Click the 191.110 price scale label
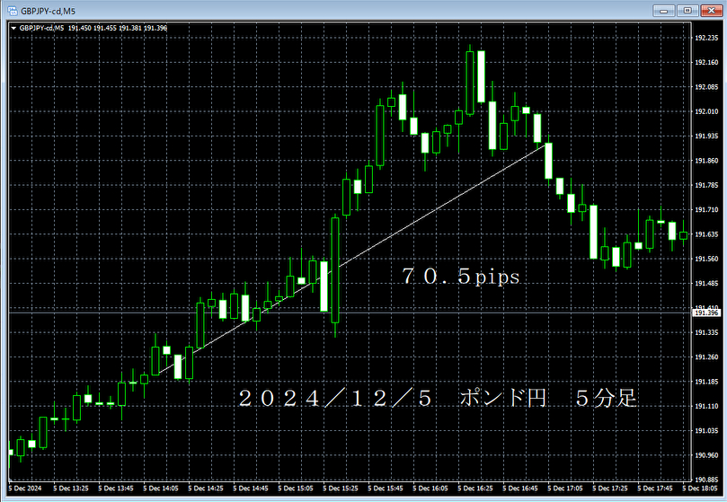This screenshot has width=727, height=502. pyautogui.click(x=706, y=406)
